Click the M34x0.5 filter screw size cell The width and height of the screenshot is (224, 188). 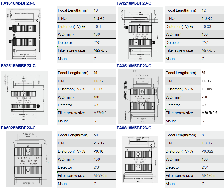click(x=212, y=176)
